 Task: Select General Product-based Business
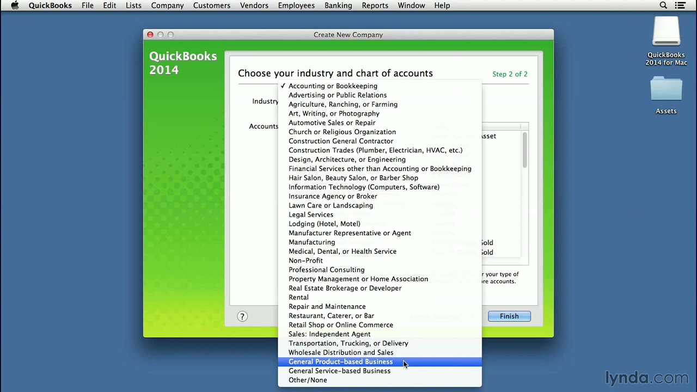pyautogui.click(x=380, y=362)
